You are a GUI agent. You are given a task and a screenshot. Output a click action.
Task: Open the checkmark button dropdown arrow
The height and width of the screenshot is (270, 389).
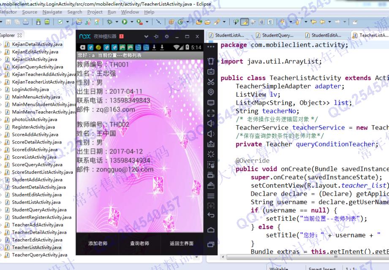tap(68, 22)
